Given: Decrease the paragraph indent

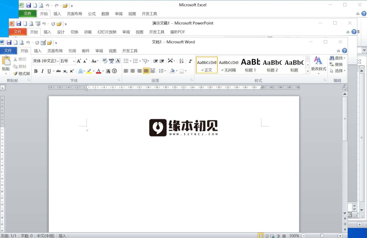Looking at the screenshot, I should coord(155,61).
